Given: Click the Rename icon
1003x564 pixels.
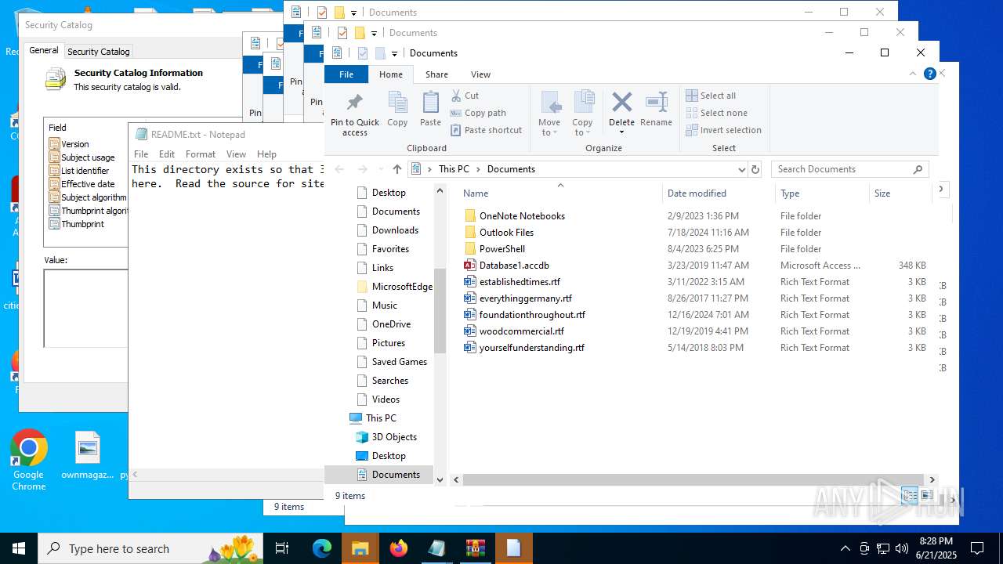Looking at the screenshot, I should (x=656, y=103).
